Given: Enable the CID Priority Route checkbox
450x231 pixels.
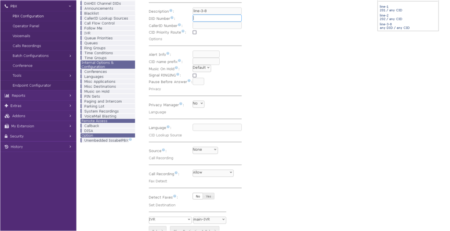Looking at the screenshot, I should (x=195, y=32).
